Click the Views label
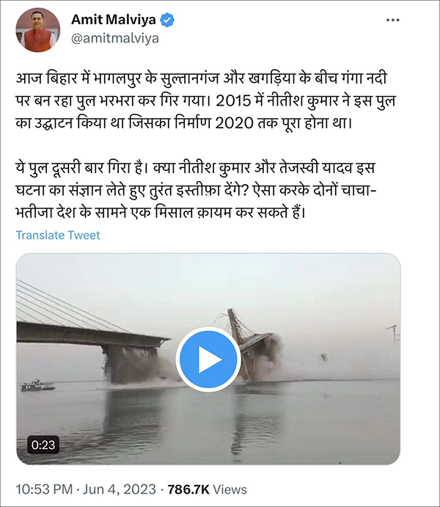 pyautogui.click(x=230, y=489)
